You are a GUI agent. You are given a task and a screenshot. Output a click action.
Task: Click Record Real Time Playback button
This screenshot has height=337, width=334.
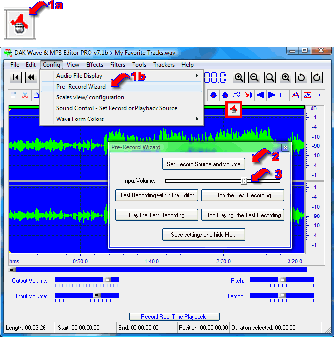point(174,317)
